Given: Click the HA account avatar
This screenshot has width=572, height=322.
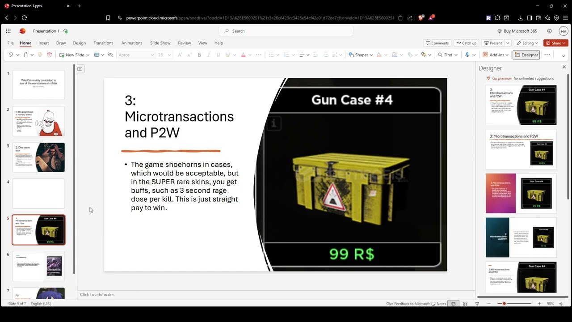Looking at the screenshot, I should tap(564, 31).
